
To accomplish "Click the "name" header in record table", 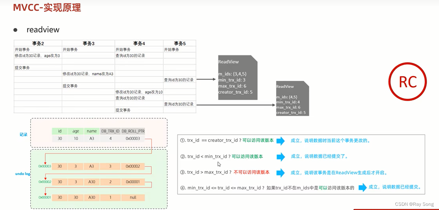I will tap(92, 131).
